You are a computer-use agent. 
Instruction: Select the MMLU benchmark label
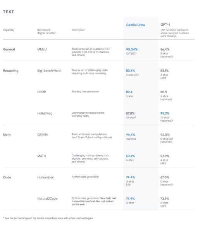point(42,49)
